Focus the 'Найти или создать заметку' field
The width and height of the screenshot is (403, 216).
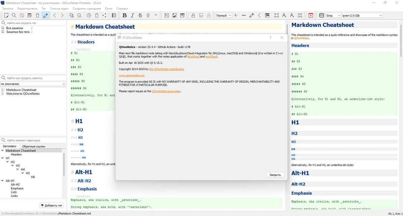click(33, 78)
